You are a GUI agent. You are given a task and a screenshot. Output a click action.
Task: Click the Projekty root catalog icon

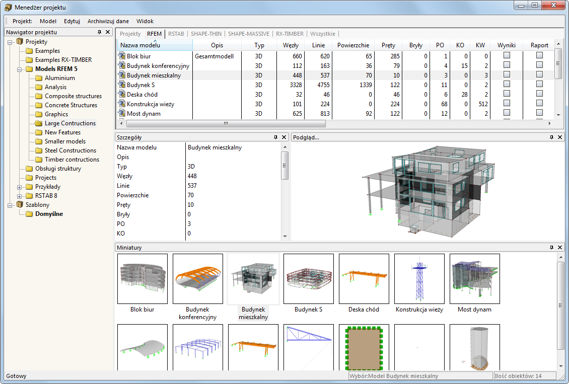point(20,41)
